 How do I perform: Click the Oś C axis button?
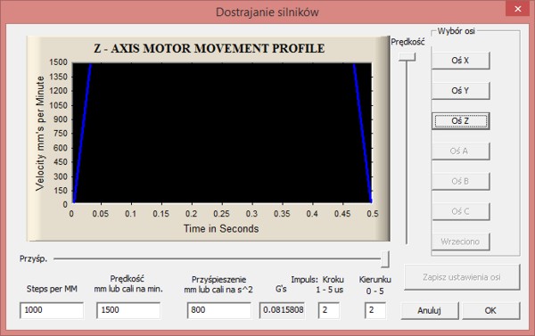pos(460,211)
